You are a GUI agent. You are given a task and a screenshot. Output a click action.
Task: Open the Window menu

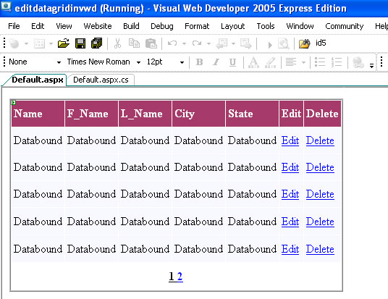click(x=300, y=26)
